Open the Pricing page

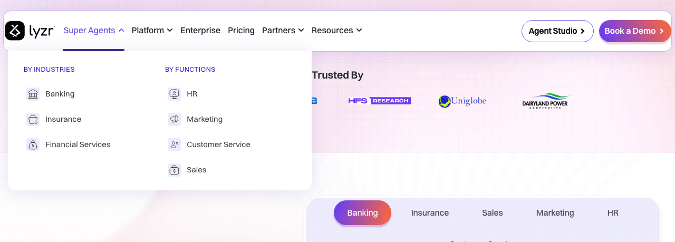click(241, 31)
